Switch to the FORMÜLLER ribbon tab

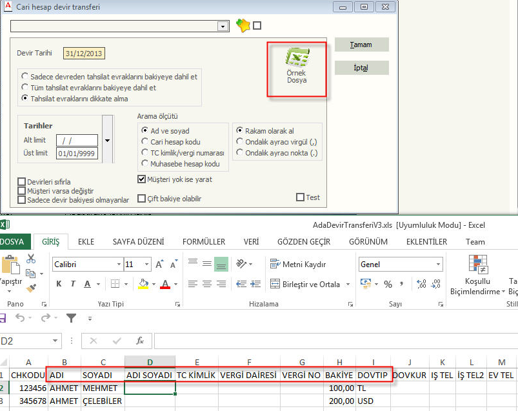[x=204, y=242]
